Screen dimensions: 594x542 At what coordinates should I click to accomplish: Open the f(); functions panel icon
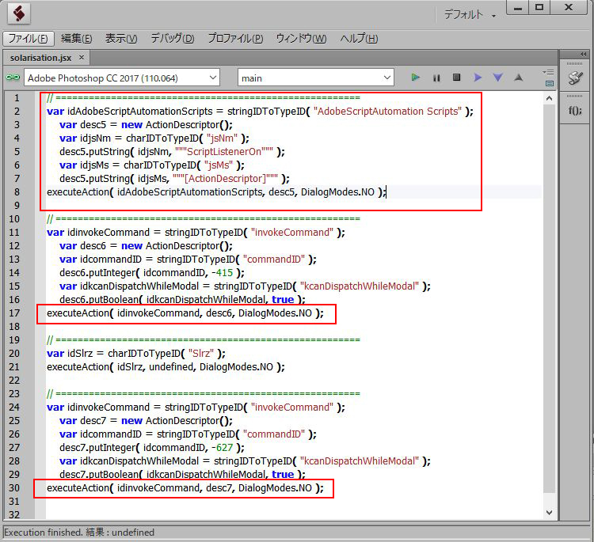[x=575, y=111]
